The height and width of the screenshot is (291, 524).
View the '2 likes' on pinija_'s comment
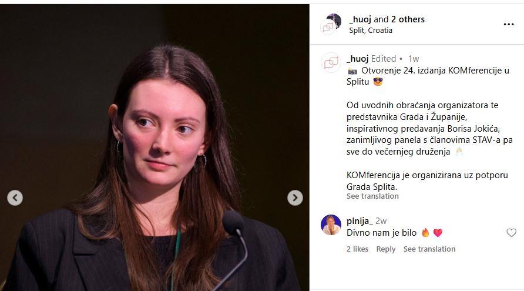coord(357,249)
